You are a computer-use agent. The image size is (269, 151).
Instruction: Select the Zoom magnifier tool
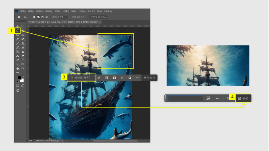(x=23, y=68)
